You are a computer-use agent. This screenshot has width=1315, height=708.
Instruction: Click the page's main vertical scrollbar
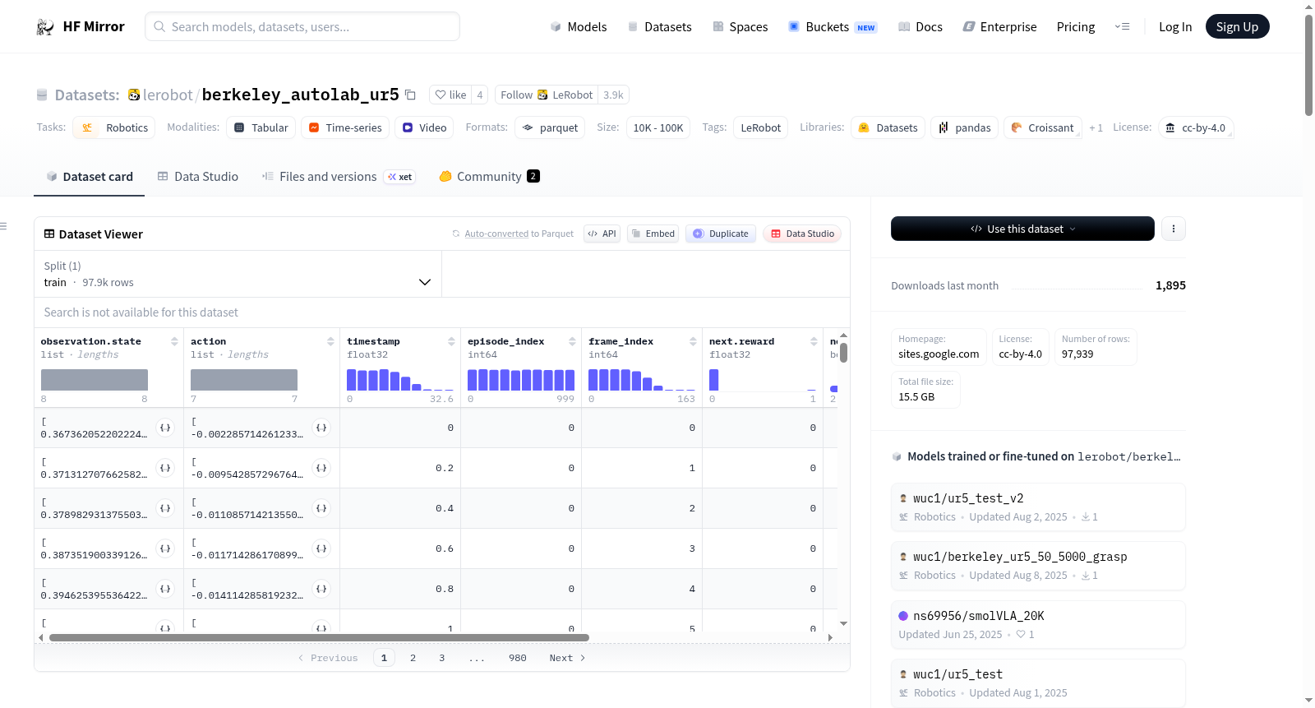1308,65
